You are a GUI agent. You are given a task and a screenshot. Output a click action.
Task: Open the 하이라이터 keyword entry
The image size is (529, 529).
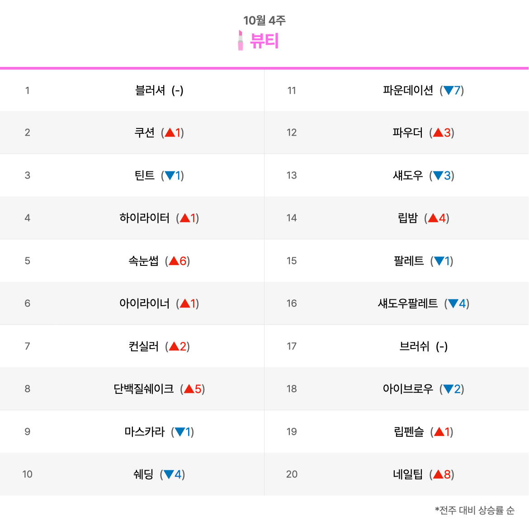tap(144, 218)
